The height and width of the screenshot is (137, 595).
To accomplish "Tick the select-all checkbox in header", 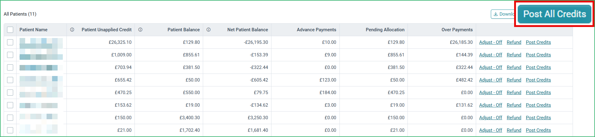I will [x=10, y=30].
